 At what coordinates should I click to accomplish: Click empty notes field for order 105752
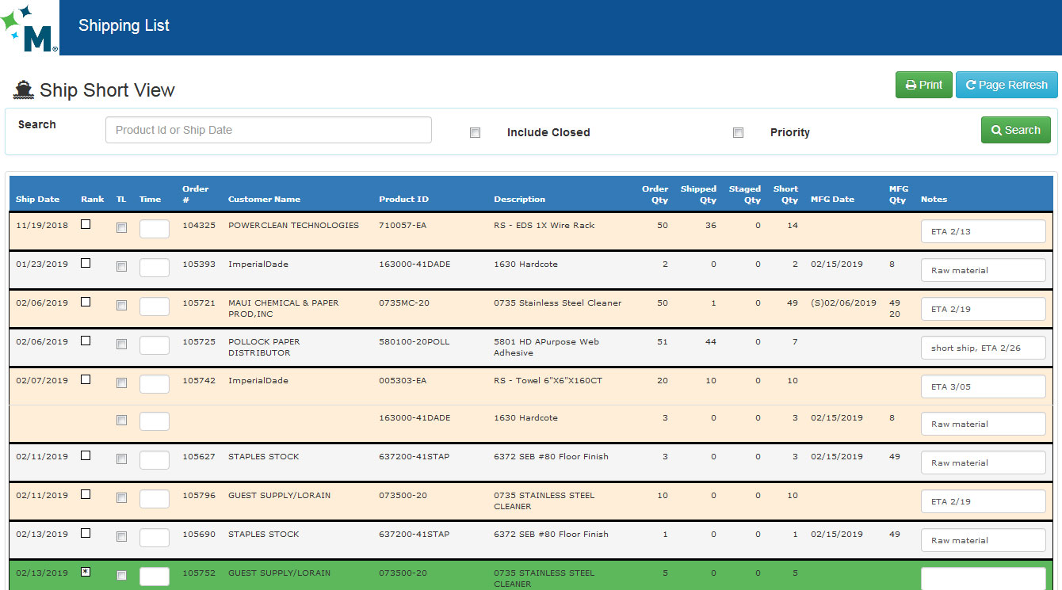[983, 578]
